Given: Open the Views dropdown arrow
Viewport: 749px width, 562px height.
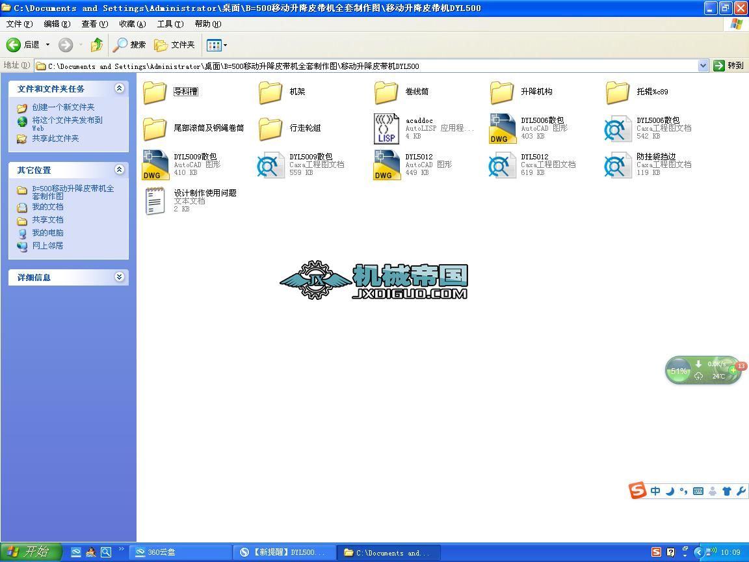Looking at the screenshot, I should click(x=226, y=46).
